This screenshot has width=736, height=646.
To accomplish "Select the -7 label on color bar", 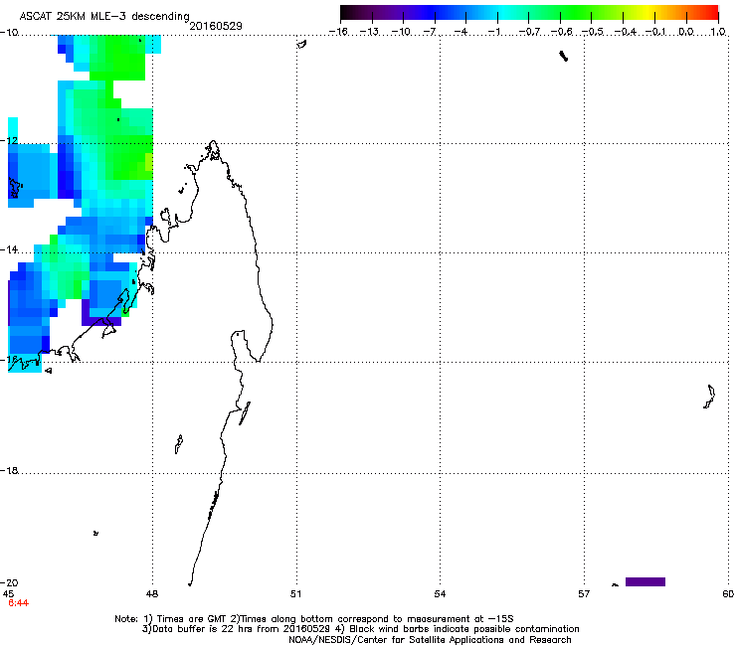I will [x=430, y=32].
